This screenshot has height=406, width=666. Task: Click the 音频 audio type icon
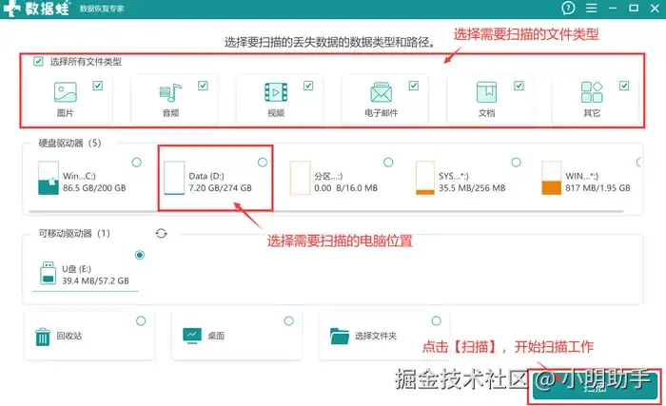click(x=170, y=92)
